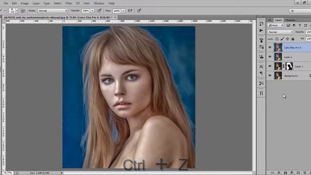This screenshot has height=175, width=311.
Task: Hide the Background layer
Action: click(270, 75)
